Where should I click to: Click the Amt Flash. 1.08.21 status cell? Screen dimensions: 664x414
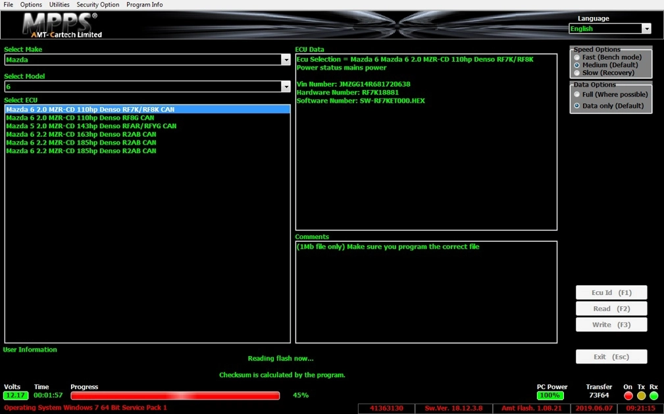coord(532,409)
